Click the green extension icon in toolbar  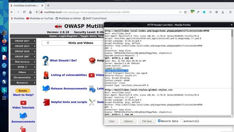[192, 12]
